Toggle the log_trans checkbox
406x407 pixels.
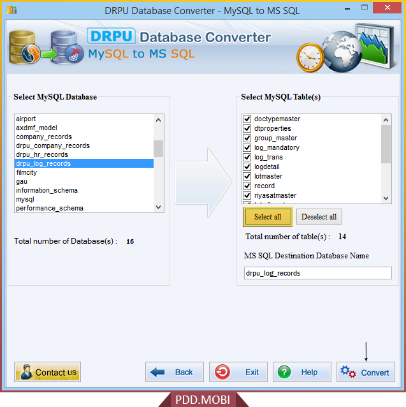247,158
